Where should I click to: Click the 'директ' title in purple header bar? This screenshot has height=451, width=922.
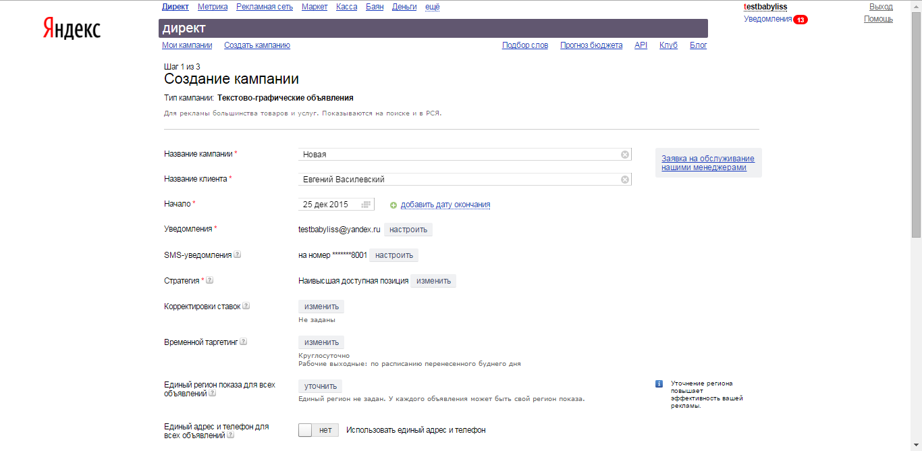pos(184,28)
